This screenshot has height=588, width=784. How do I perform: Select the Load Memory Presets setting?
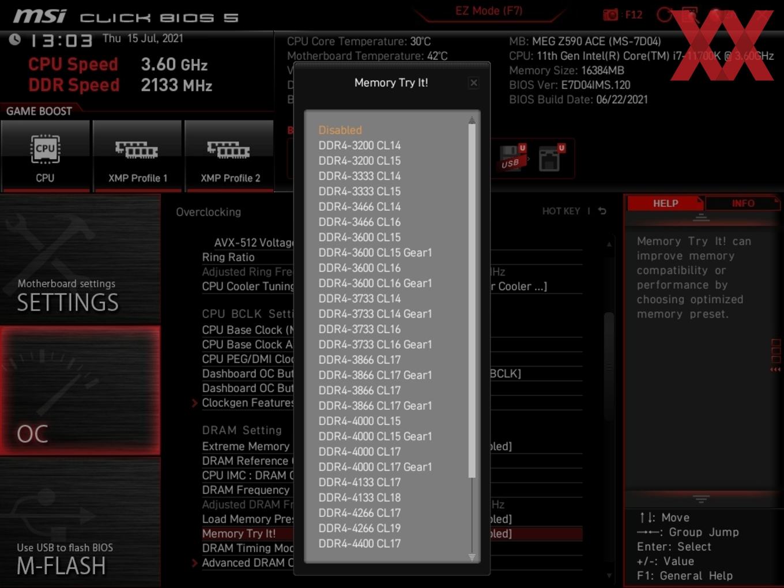coord(248,519)
